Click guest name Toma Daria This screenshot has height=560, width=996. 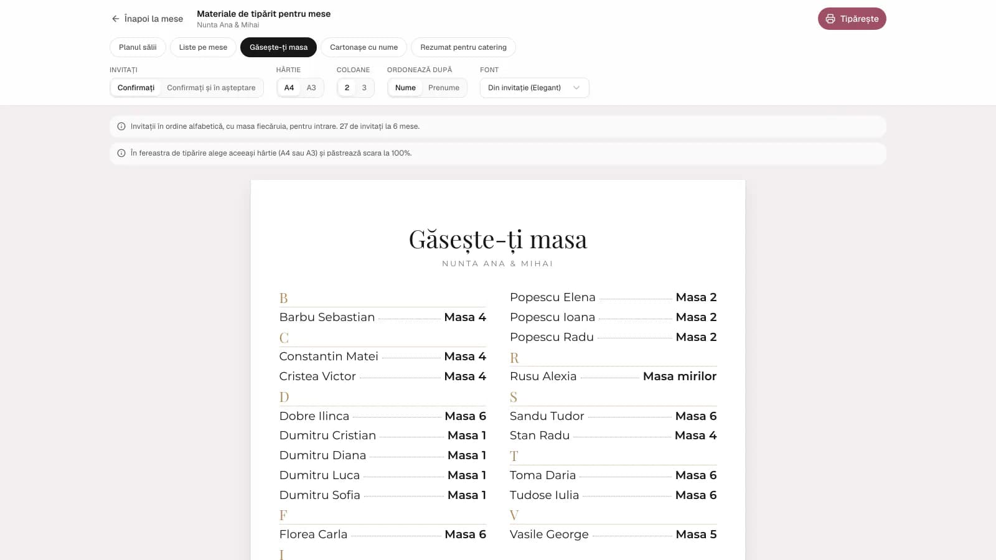click(543, 475)
